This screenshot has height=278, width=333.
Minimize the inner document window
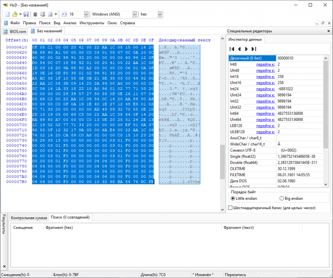[x=317, y=23]
